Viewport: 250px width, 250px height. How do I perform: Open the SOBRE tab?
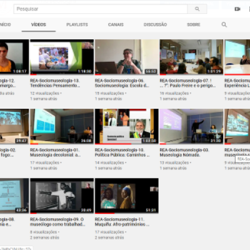click(x=194, y=24)
